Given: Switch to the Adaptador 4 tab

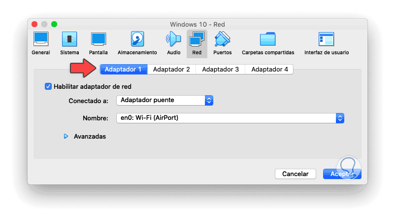Looking at the screenshot, I should pyautogui.click(x=269, y=70).
